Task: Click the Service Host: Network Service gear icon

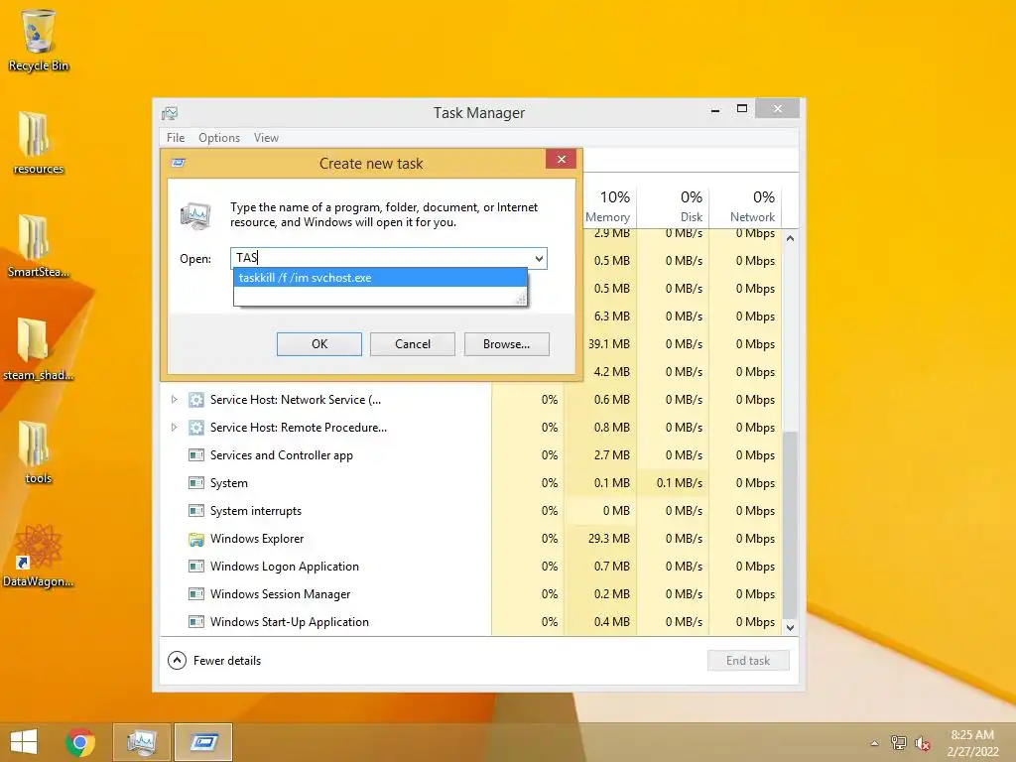Action: pyautogui.click(x=195, y=400)
